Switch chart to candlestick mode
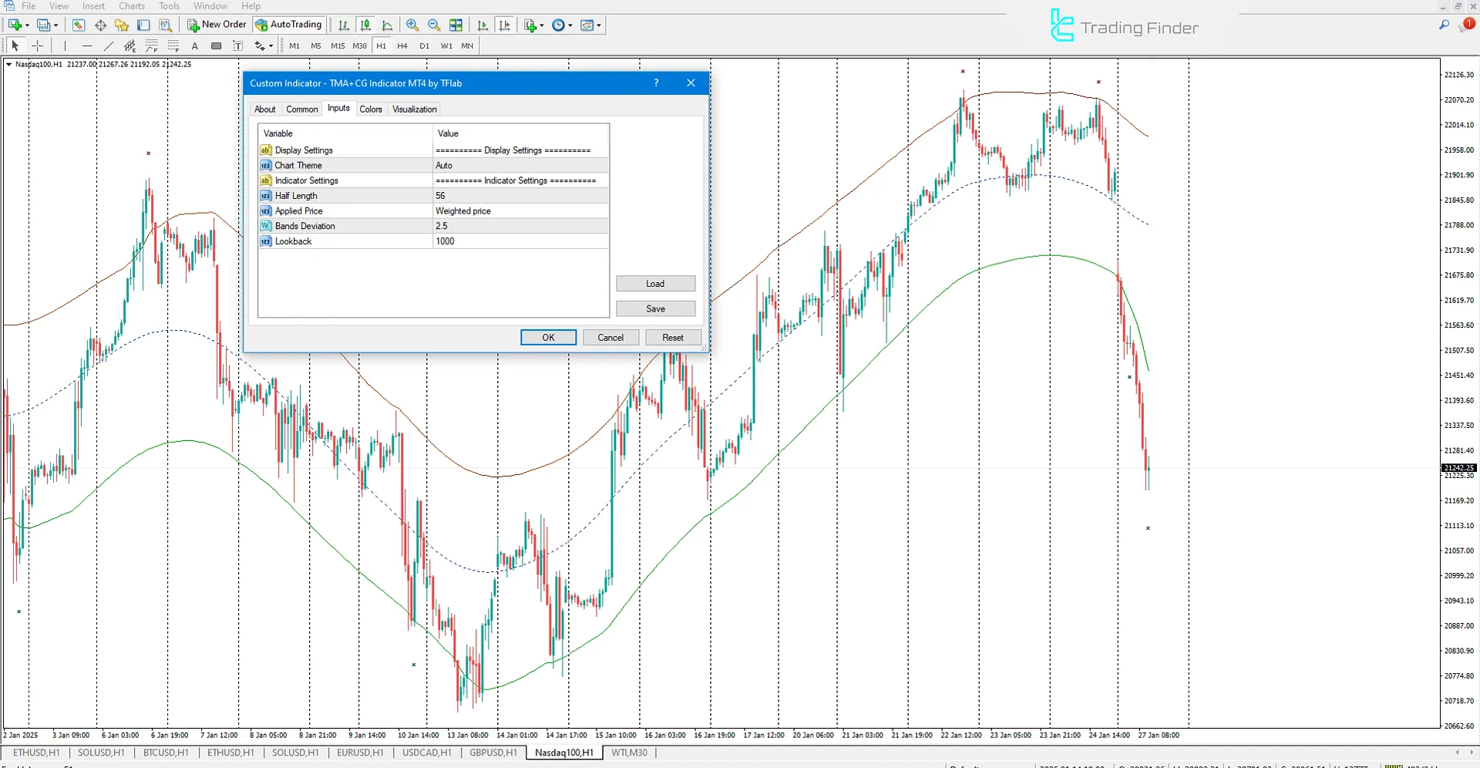Image resolution: width=1480 pixels, height=768 pixels. click(365, 25)
